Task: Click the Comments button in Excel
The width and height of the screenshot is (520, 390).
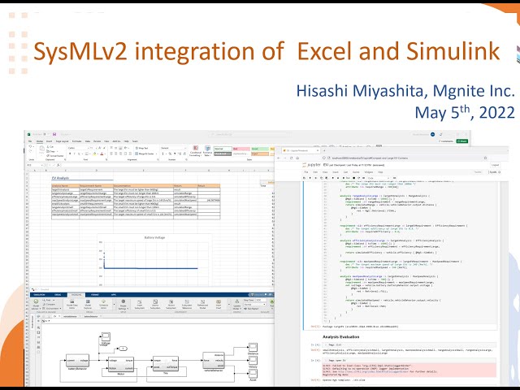Action: tap(446, 141)
